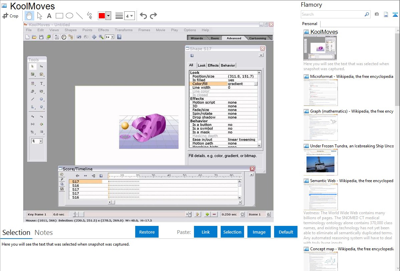Screen dimensions: 400x271
Task: Select the line drawing tool in Tools panel
Action: tap(32, 99)
